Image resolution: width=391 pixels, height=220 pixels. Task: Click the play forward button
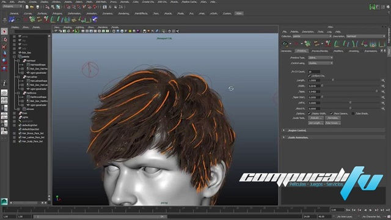click(x=371, y=210)
